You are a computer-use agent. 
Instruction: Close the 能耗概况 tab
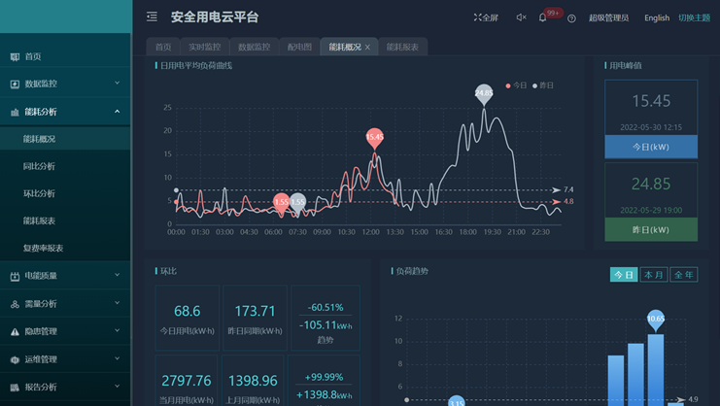click(367, 48)
